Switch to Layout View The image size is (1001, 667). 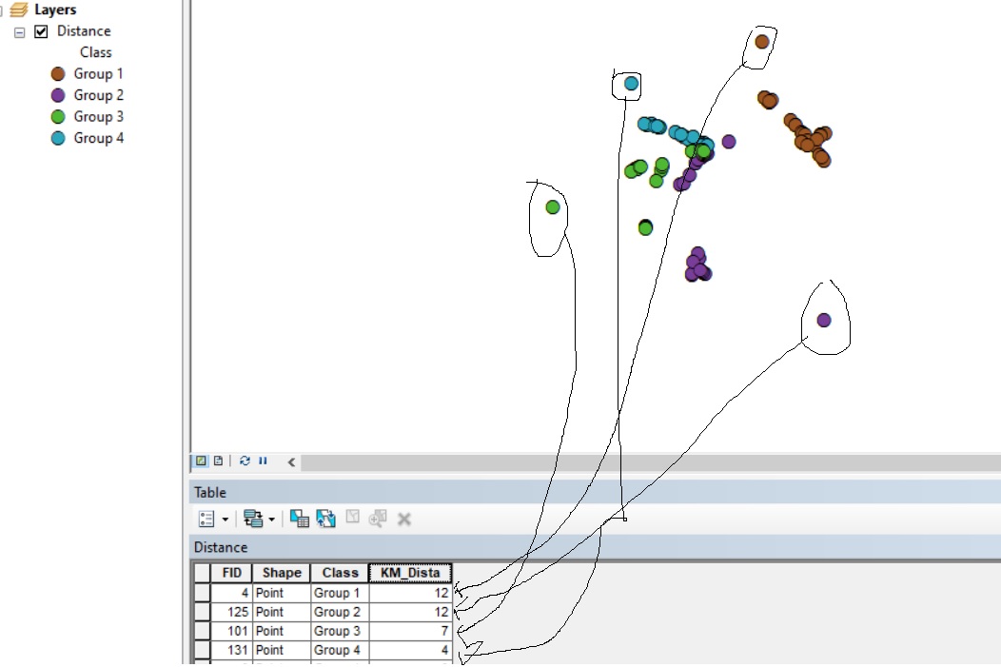click(218, 461)
